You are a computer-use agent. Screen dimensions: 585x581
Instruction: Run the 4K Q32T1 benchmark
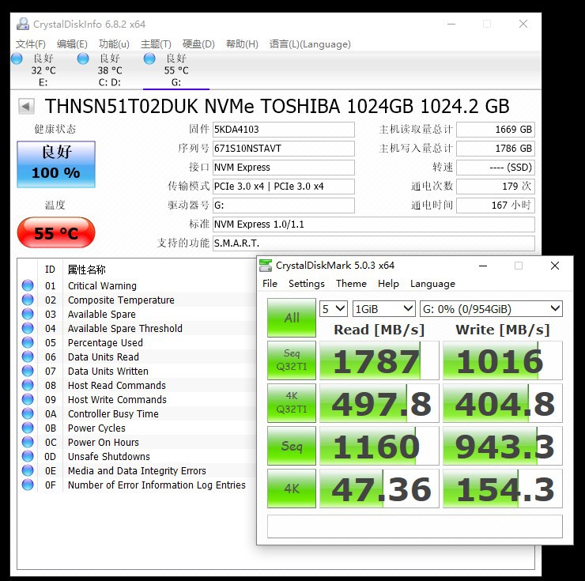click(292, 403)
